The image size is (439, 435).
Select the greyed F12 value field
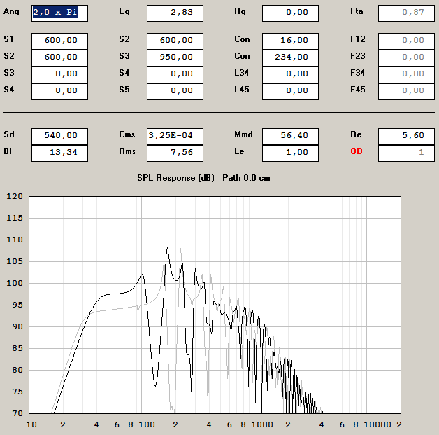point(406,41)
